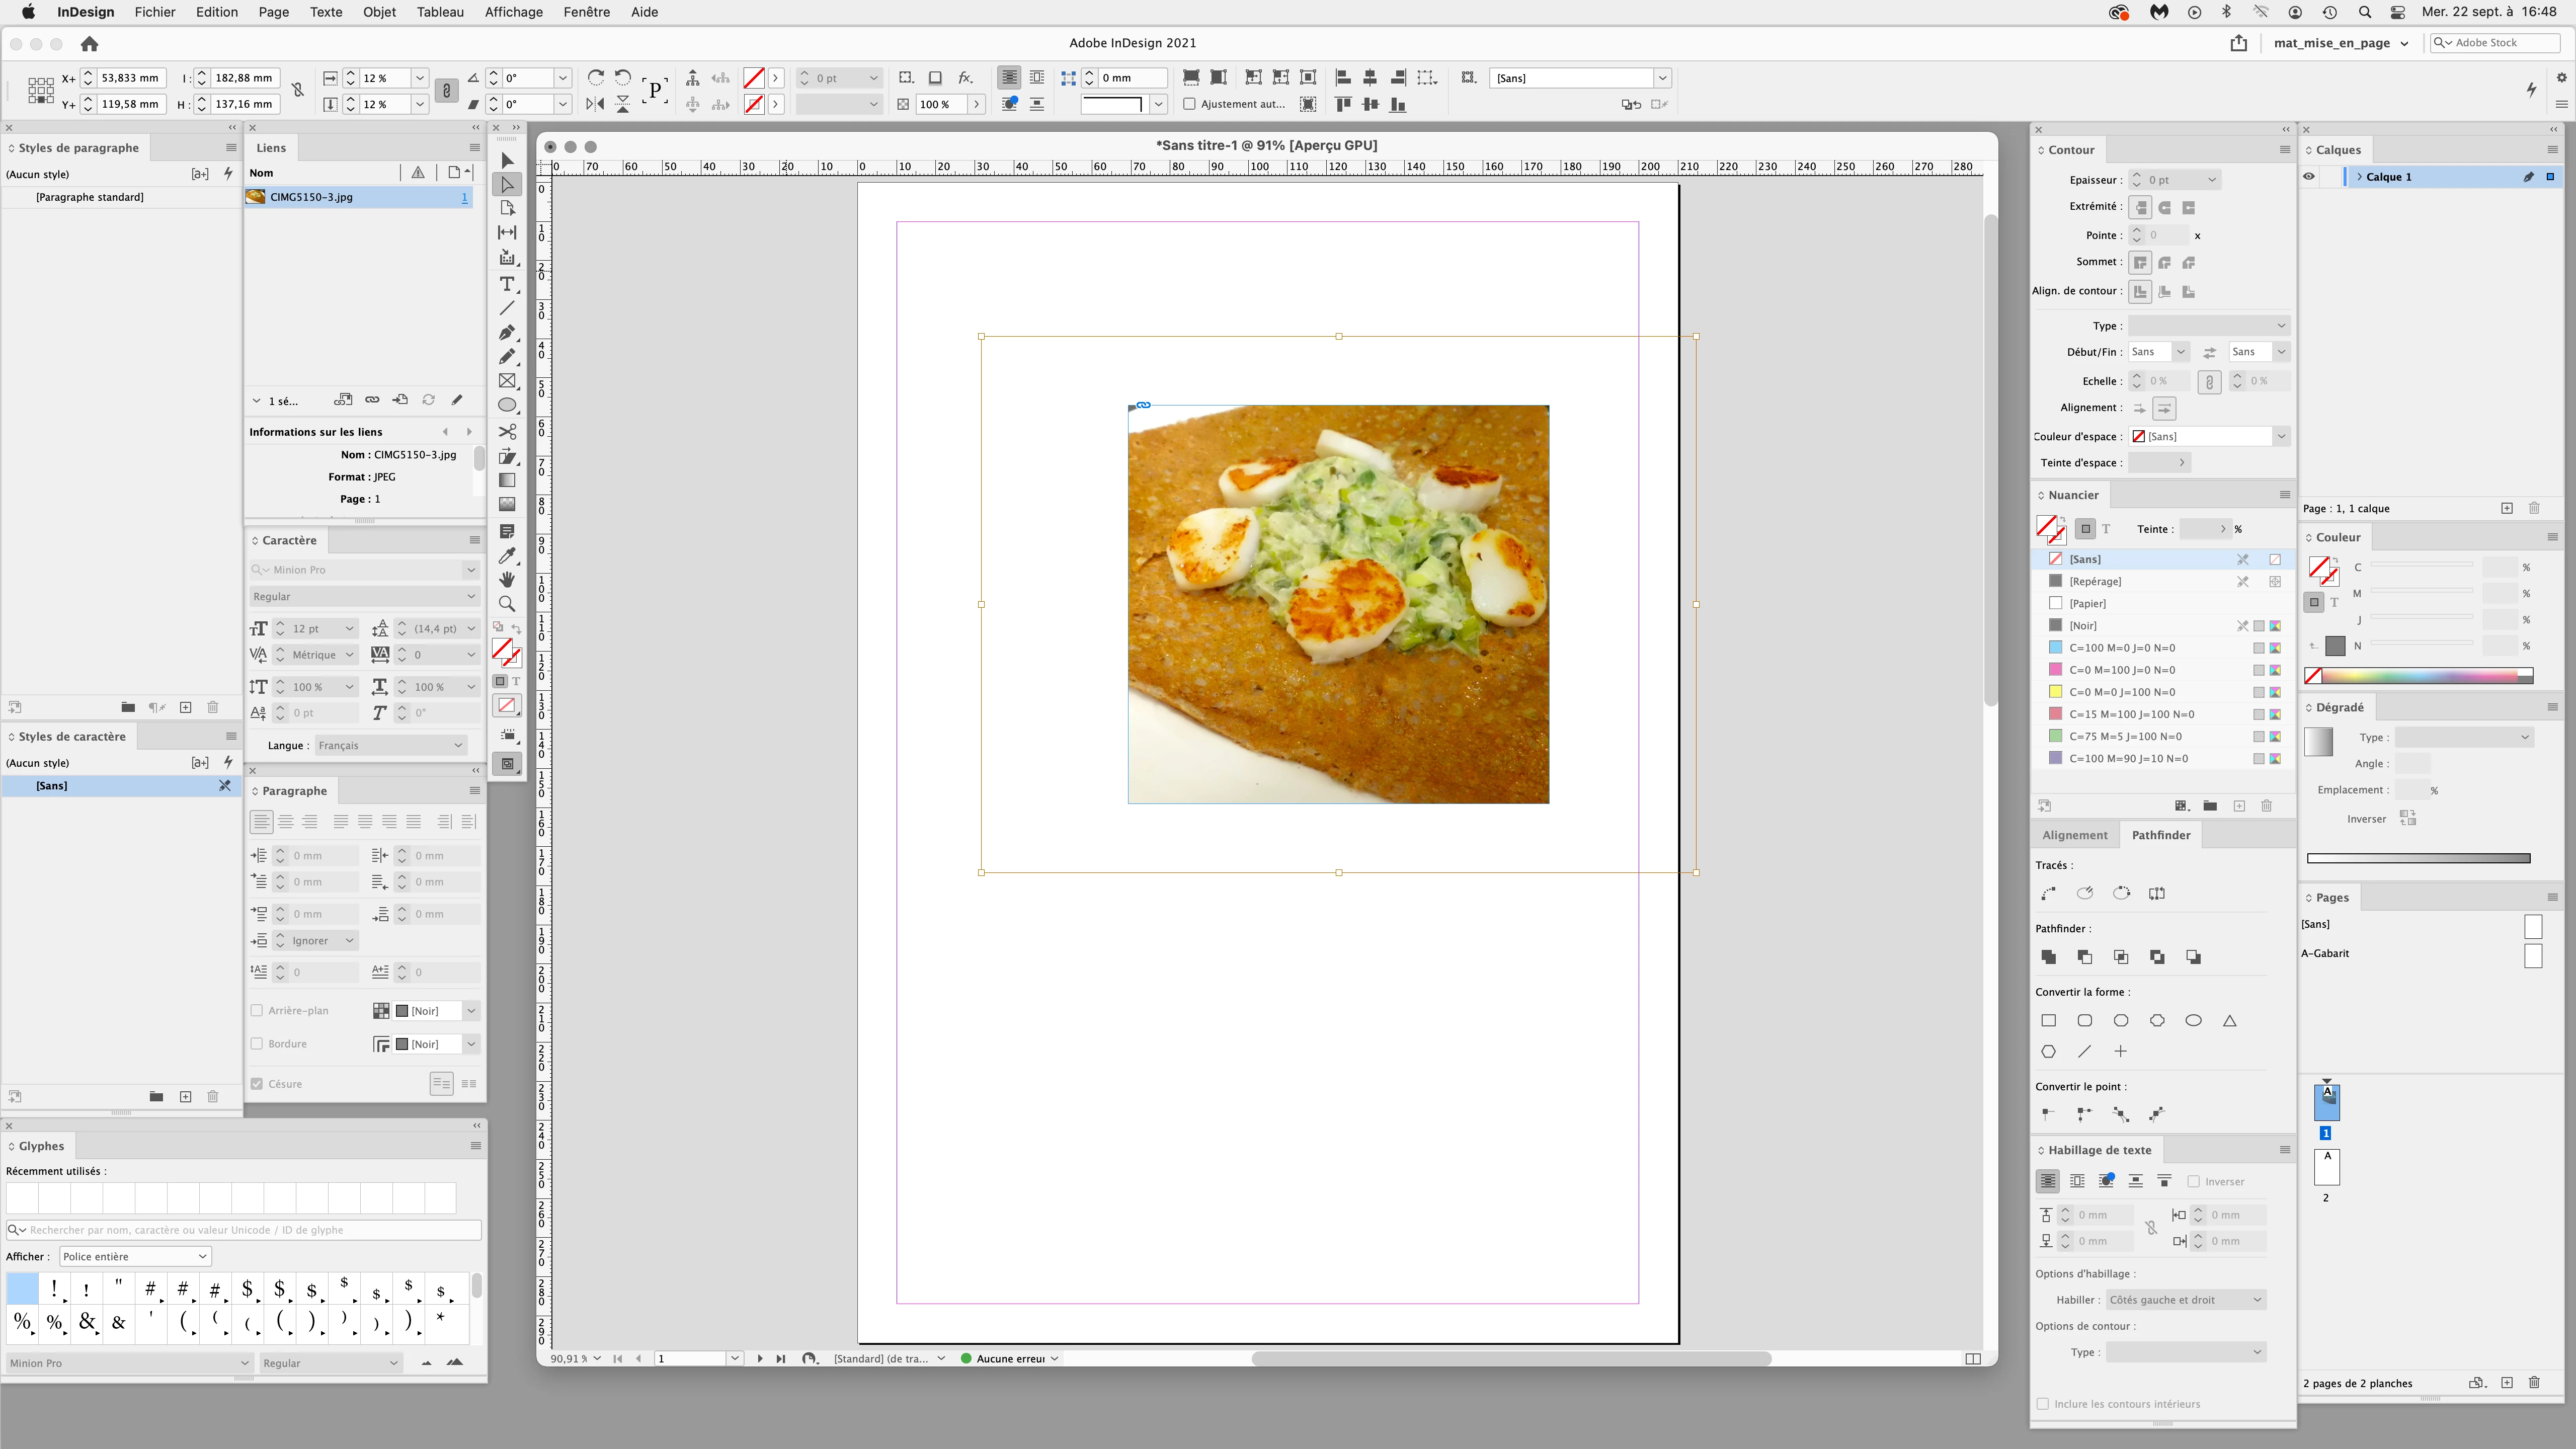
Task: Open mat_mise_en_page workspace switcher
Action: pos(2340,43)
